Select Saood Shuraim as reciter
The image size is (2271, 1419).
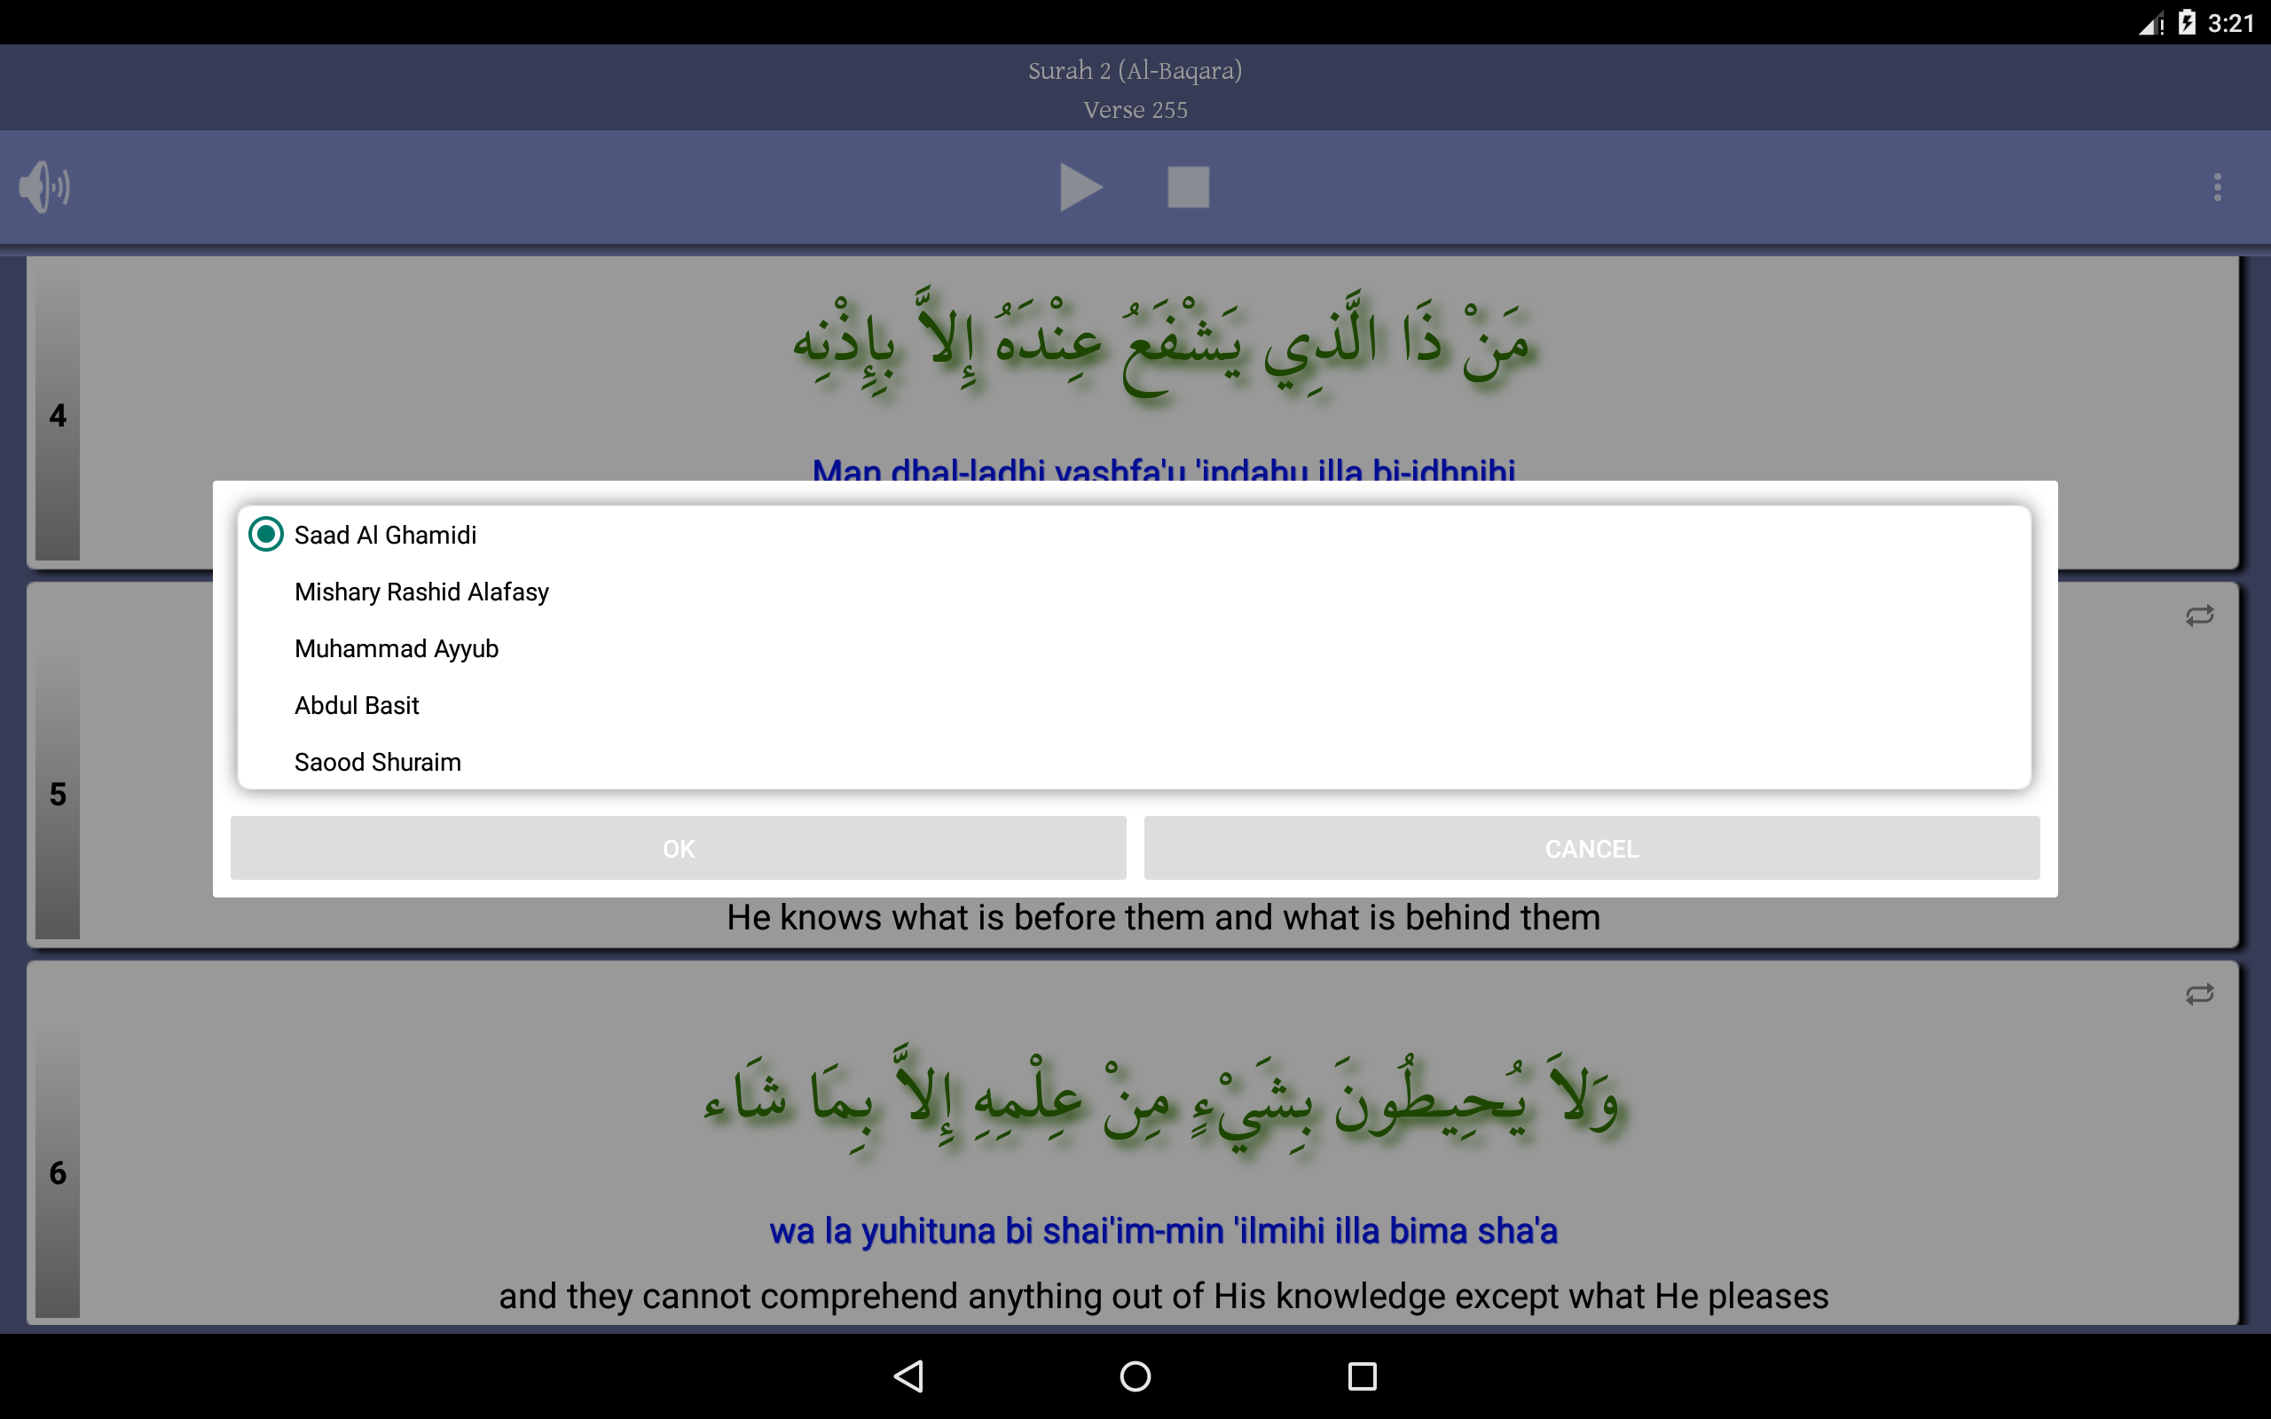(x=377, y=762)
